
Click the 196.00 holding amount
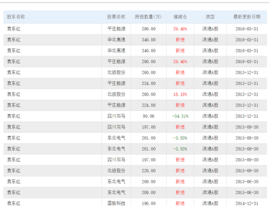tap(148, 203)
